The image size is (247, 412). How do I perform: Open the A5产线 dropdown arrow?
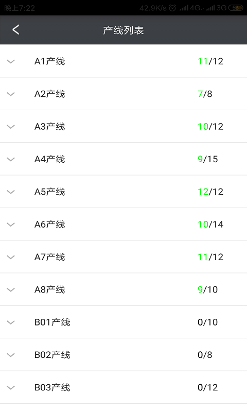pos(11,192)
